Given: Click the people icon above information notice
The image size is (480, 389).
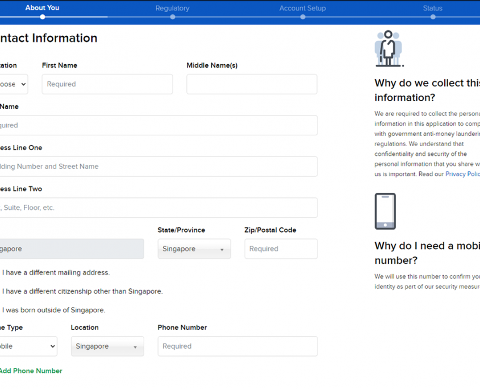Looking at the screenshot, I should tap(389, 49).
